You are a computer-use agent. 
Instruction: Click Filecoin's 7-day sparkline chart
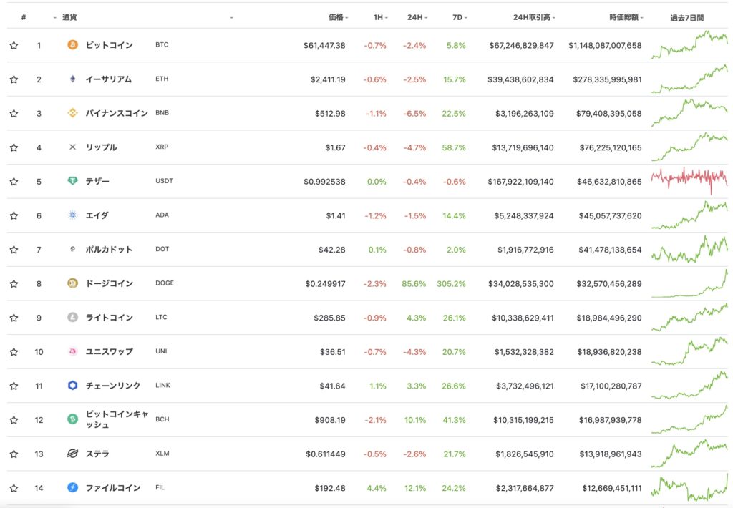(x=689, y=487)
